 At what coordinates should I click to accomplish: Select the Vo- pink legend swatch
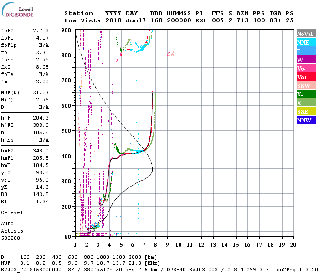pos(306,68)
